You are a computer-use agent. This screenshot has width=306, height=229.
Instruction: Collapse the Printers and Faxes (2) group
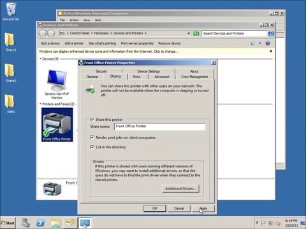[40, 104]
